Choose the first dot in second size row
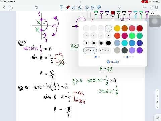161x121 pixels. click(x=86, y=36)
